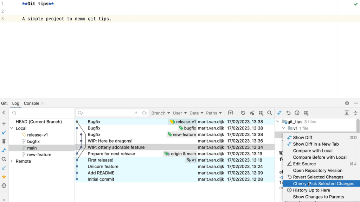
Task: Navigate log to selected branch crosshair icon
Action: [x=4, y=186]
